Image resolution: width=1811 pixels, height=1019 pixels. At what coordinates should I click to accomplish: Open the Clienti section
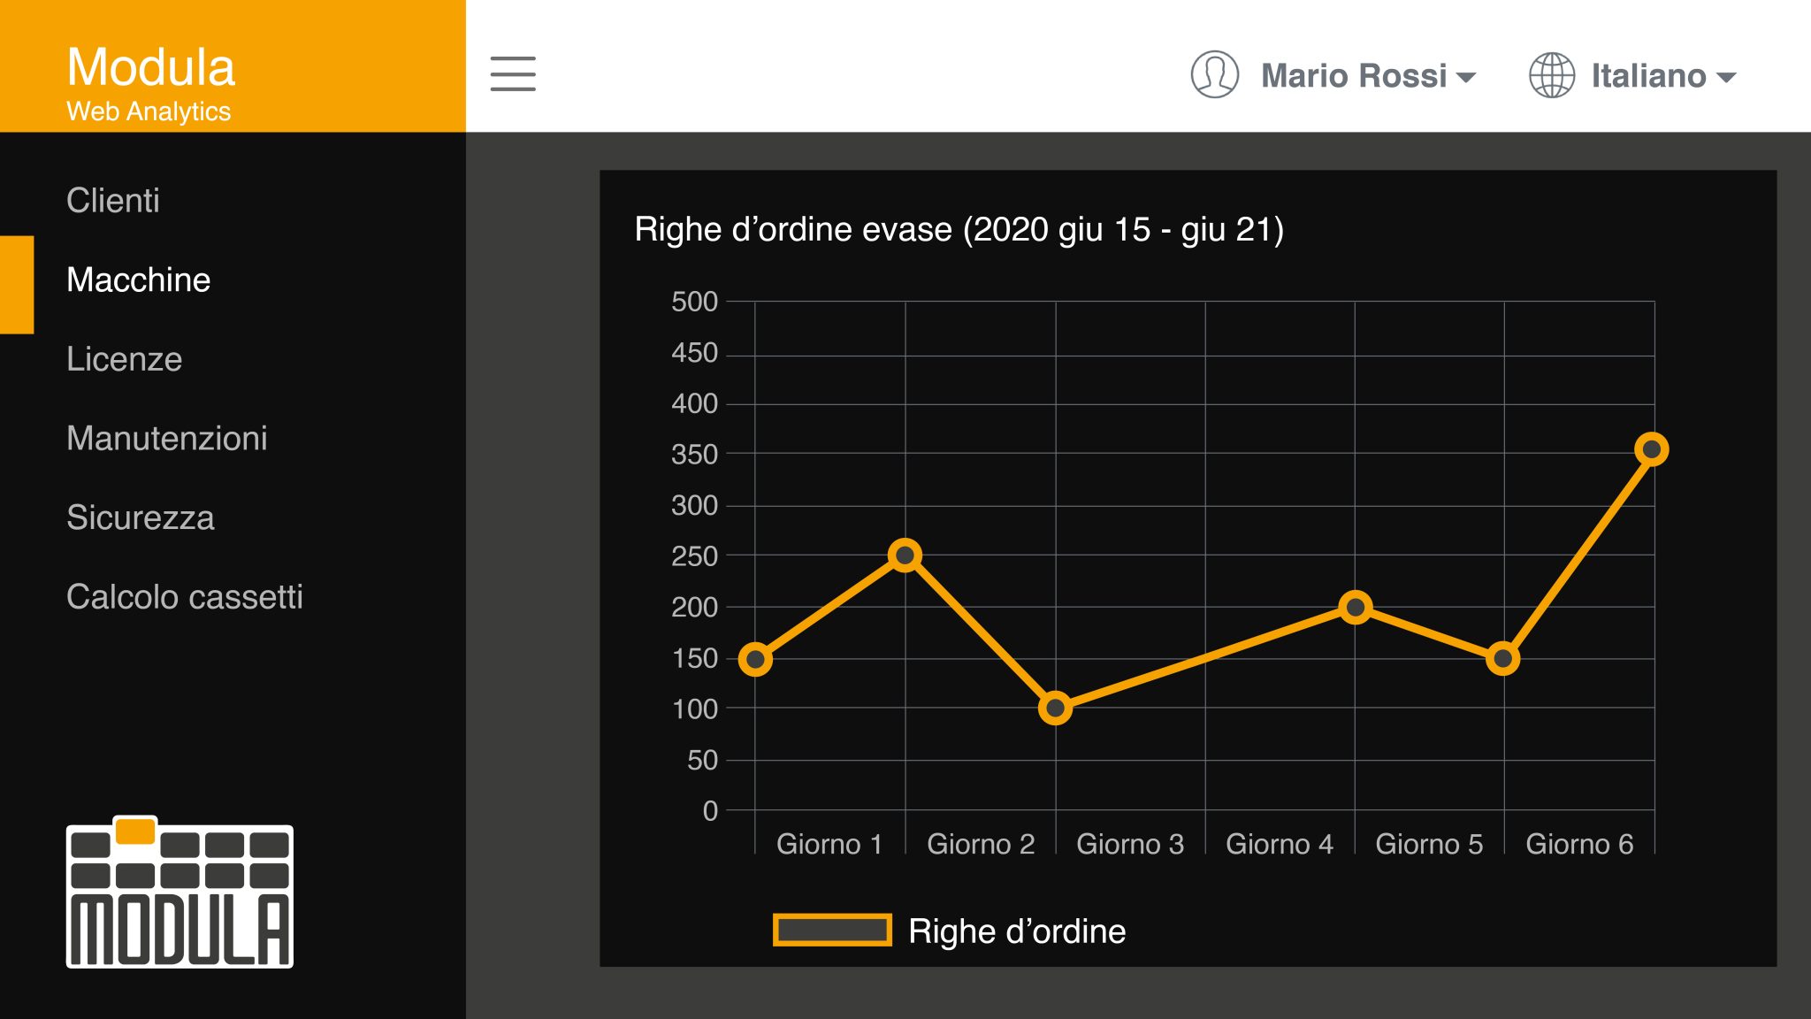point(113,201)
